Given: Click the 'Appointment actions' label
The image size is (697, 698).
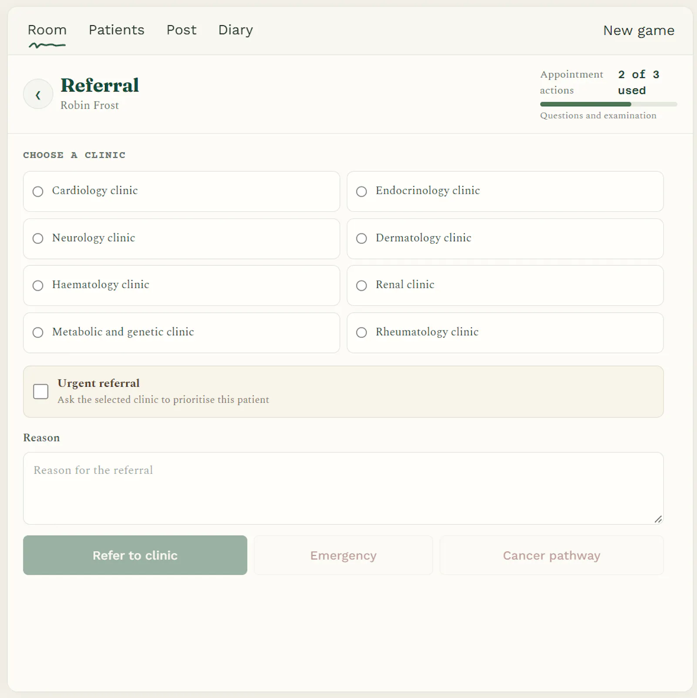Looking at the screenshot, I should pyautogui.click(x=572, y=82).
